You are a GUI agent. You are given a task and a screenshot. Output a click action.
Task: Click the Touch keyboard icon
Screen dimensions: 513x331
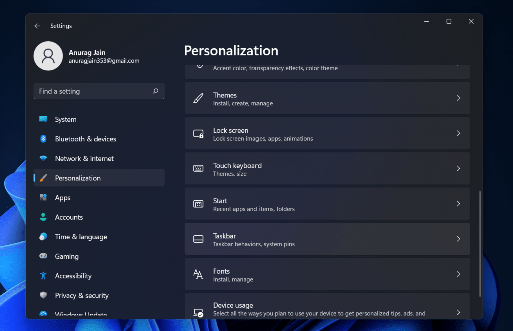198,168
